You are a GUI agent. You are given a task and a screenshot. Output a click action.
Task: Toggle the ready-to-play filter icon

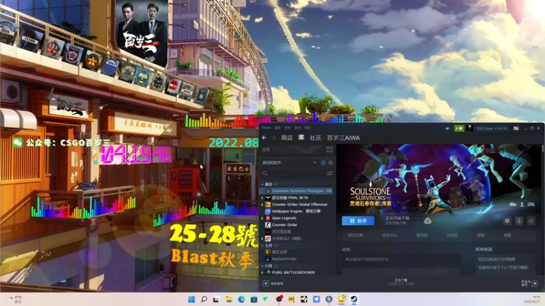330,163
